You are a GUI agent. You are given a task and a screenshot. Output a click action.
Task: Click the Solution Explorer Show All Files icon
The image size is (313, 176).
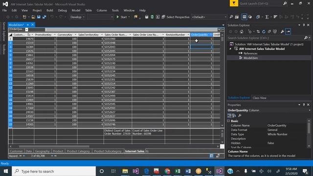click(x=275, y=31)
